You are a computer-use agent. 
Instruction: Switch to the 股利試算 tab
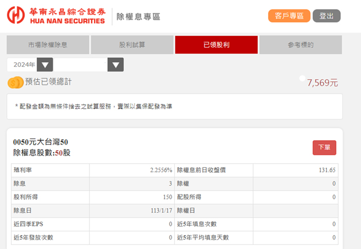[x=132, y=45]
